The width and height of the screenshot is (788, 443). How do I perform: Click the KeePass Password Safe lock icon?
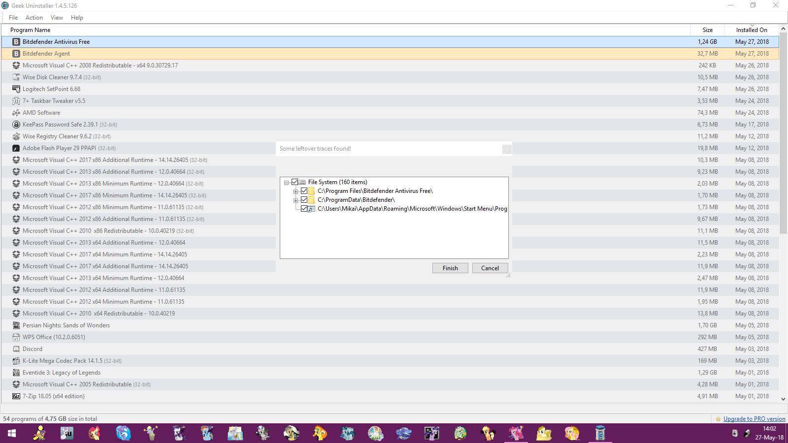tap(16, 125)
